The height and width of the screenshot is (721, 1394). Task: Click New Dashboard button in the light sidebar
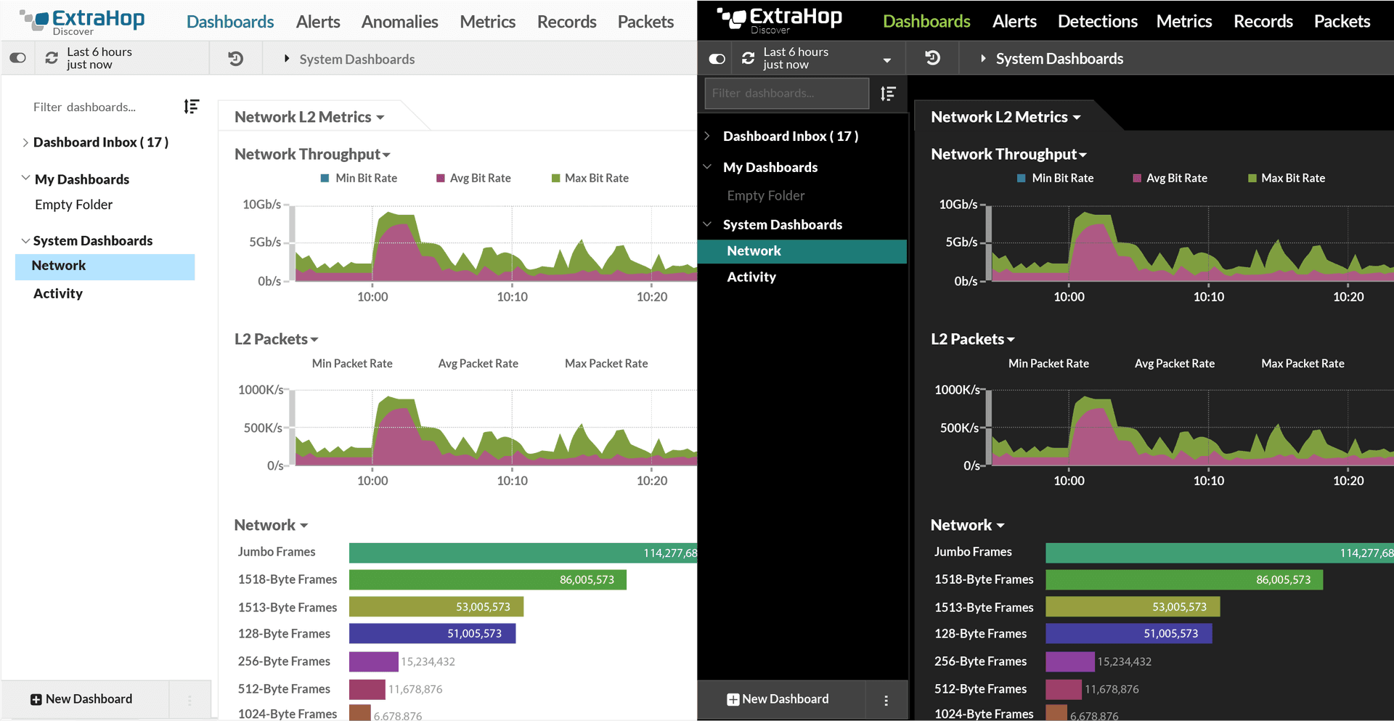tap(81, 699)
